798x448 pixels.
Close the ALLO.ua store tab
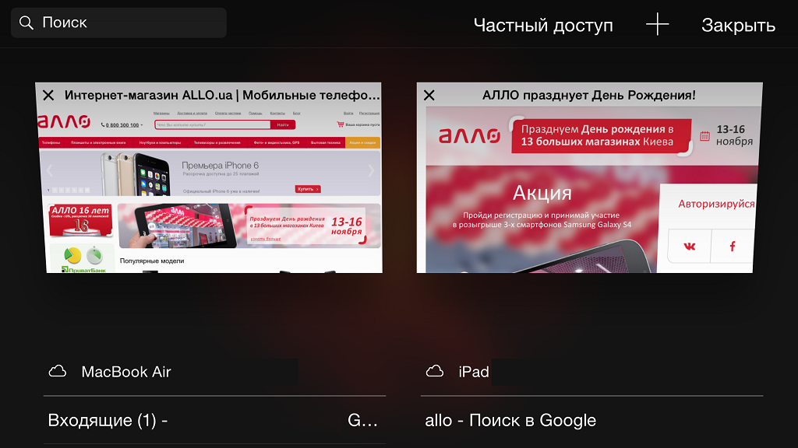48,95
